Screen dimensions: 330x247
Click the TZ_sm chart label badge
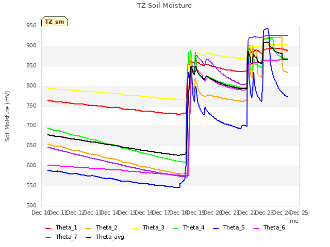tap(55, 22)
